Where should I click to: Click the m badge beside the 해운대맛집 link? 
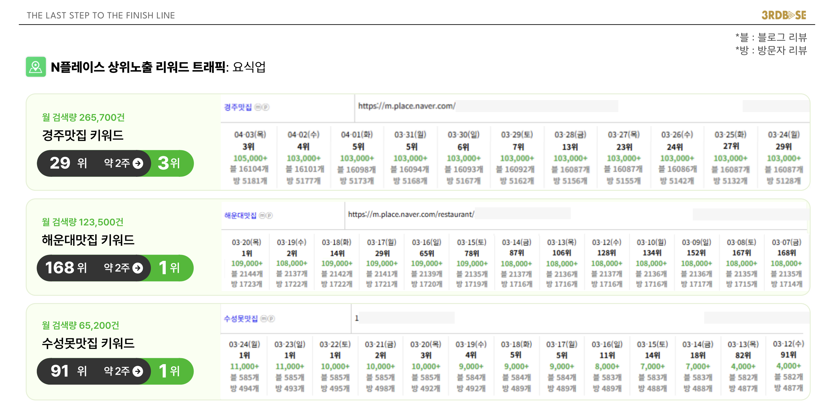(x=262, y=216)
